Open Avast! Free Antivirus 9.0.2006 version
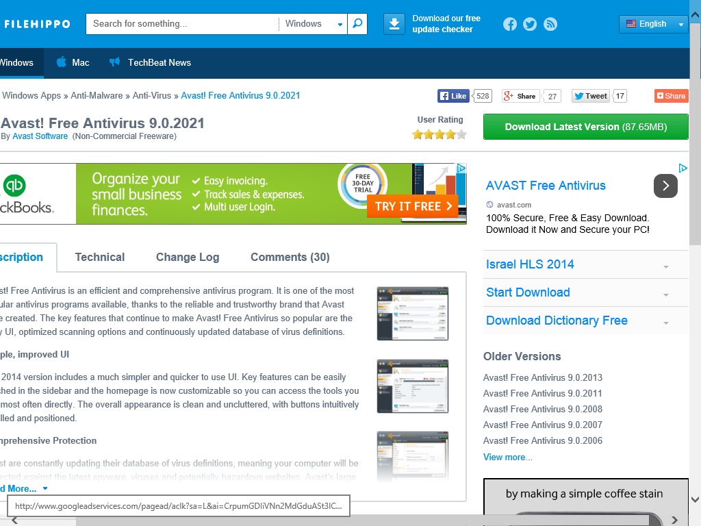 pyautogui.click(x=543, y=440)
